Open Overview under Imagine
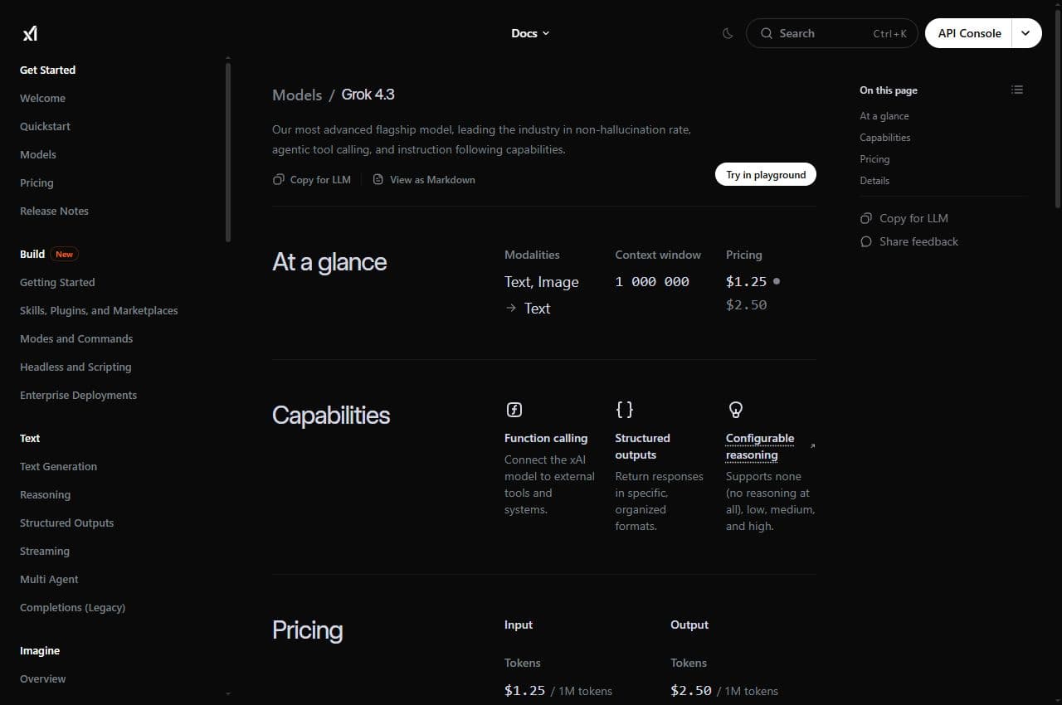Image resolution: width=1062 pixels, height=705 pixels. coord(42,678)
